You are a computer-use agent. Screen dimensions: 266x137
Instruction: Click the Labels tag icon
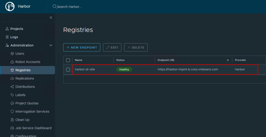tap(12, 95)
